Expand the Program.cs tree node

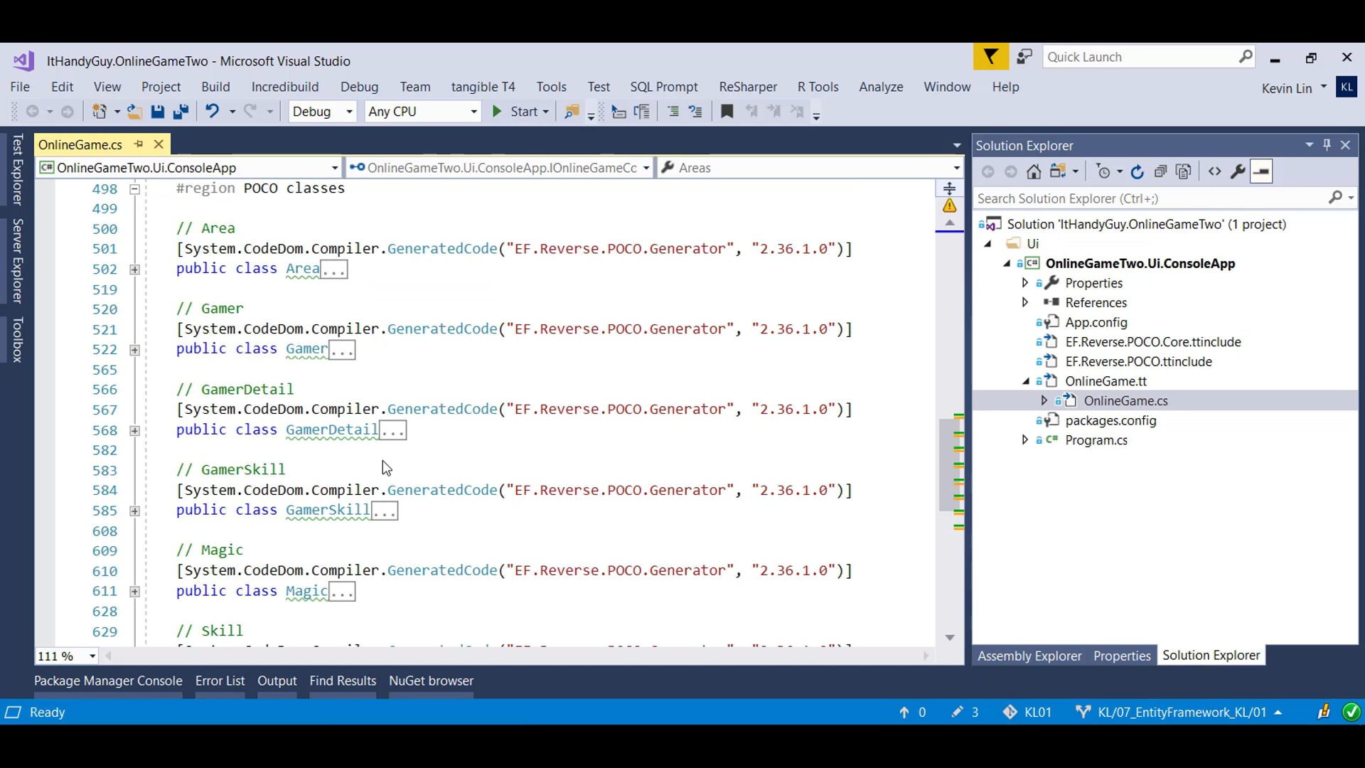click(1024, 440)
